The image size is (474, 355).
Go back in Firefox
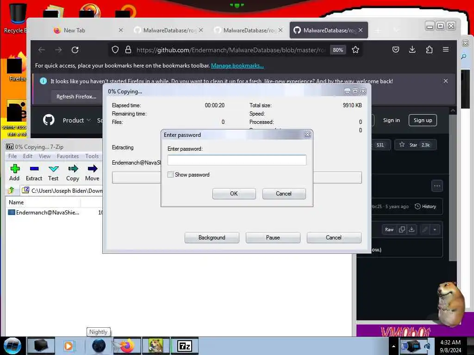[x=42, y=50]
